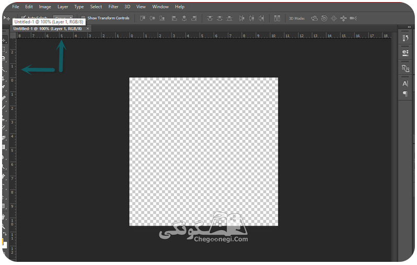The height and width of the screenshot is (265, 417).
Task: Open the Type menu
Action: [x=79, y=7]
